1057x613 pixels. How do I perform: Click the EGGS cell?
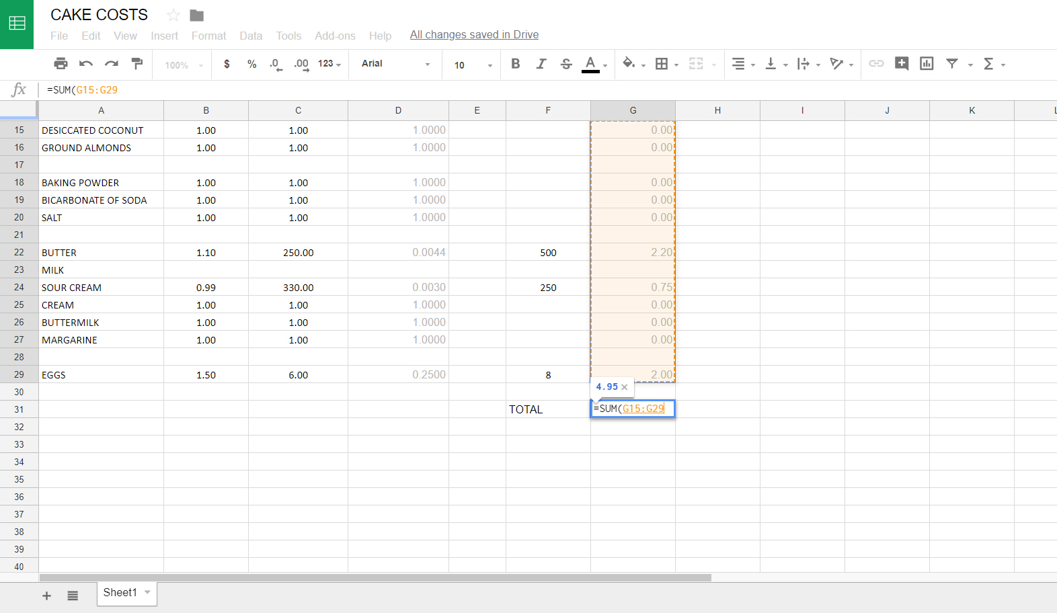(x=101, y=374)
